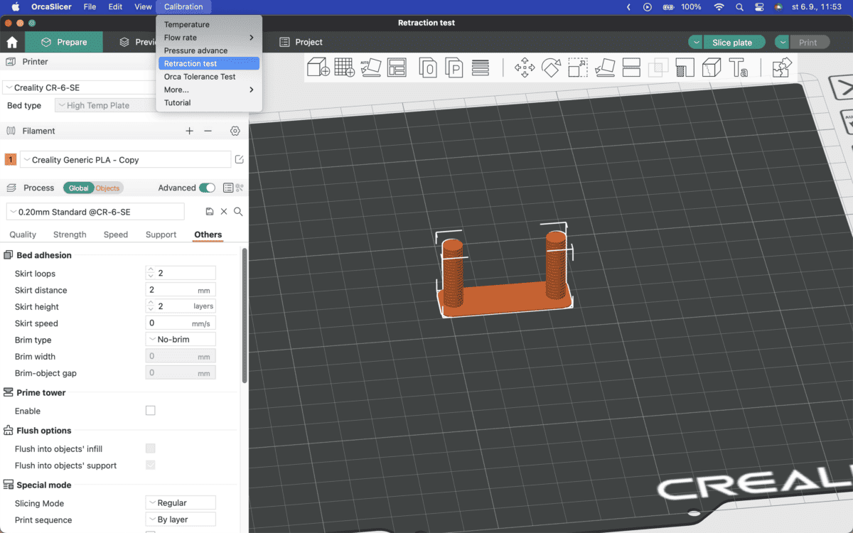Click the Print button
Screen dimensions: 853x533
point(810,42)
